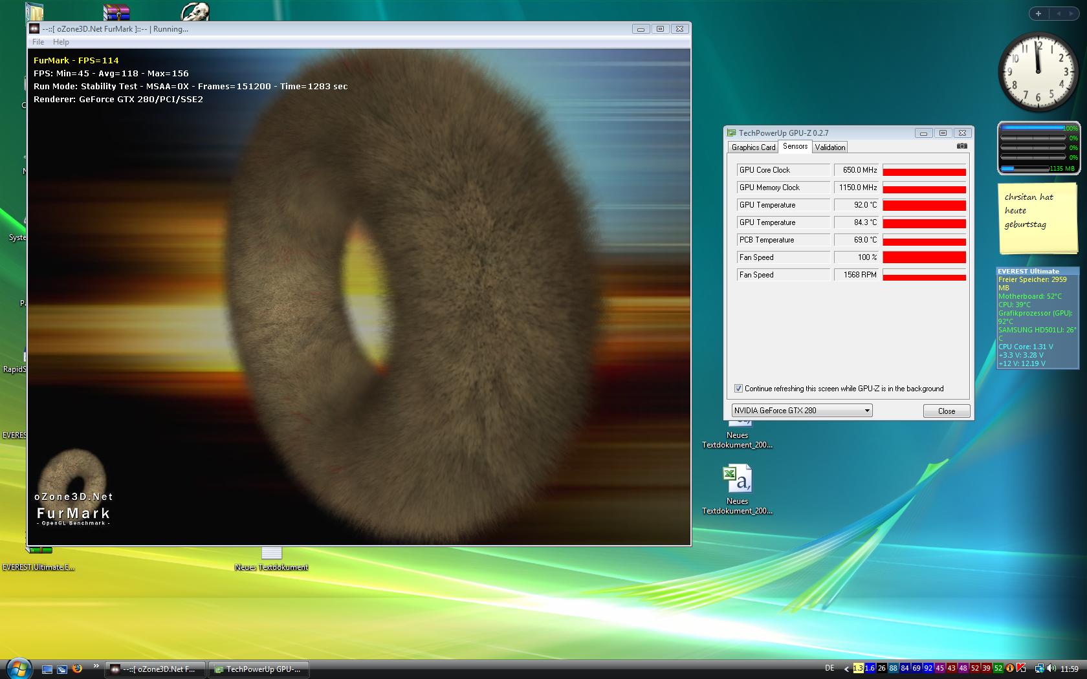Expand hidden tray icons arrow

pyautogui.click(x=846, y=669)
